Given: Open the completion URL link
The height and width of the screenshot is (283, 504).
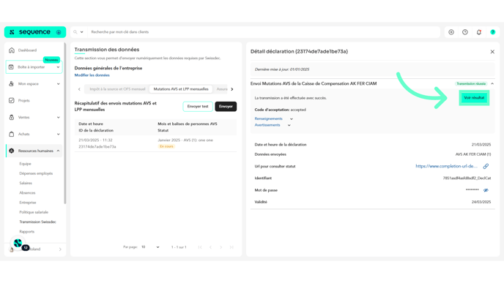Looking at the screenshot, I should click(446, 166).
